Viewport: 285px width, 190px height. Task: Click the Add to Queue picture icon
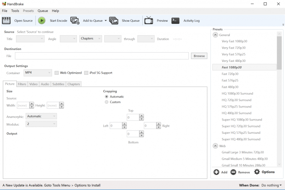tap(75, 21)
